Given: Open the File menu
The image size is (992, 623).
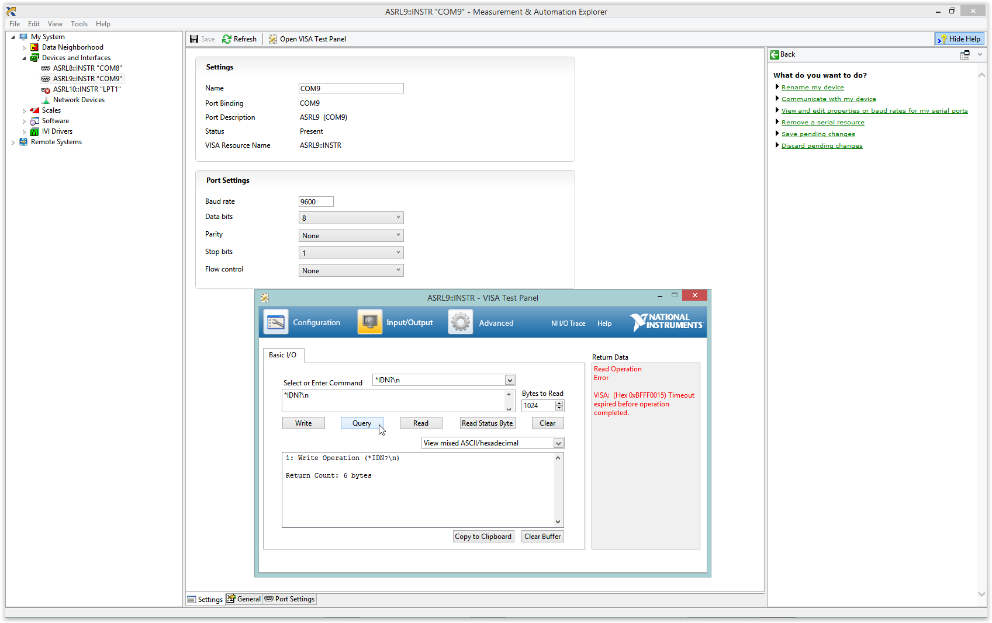Looking at the screenshot, I should coord(15,24).
